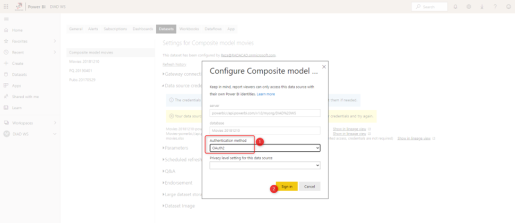Click the Power BI title in header
Screen dimensions: 515x223
point(37,6)
